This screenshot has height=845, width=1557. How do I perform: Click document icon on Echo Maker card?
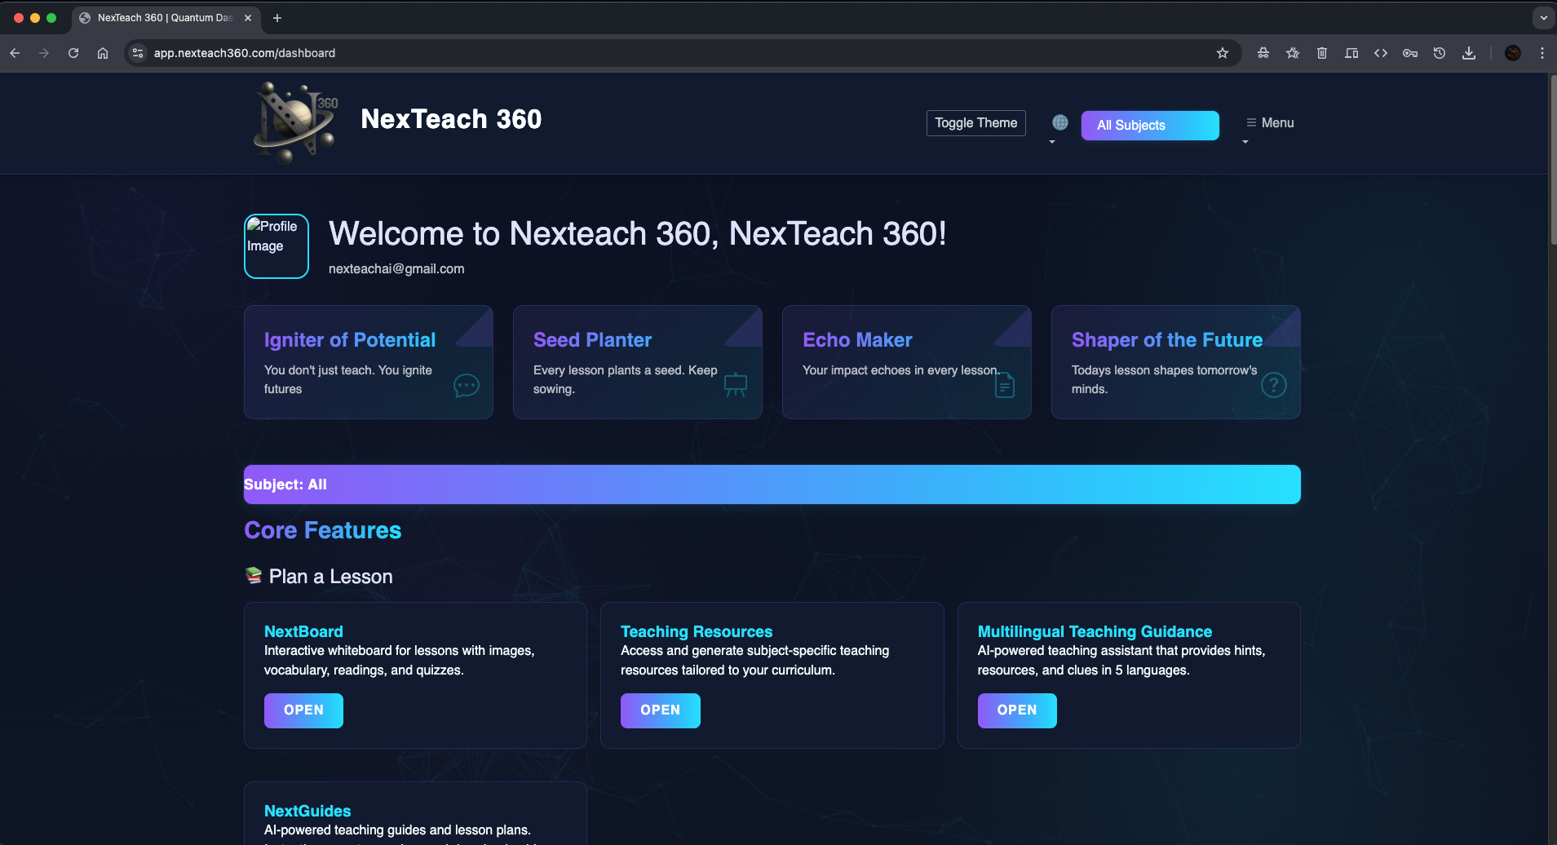tap(1005, 384)
